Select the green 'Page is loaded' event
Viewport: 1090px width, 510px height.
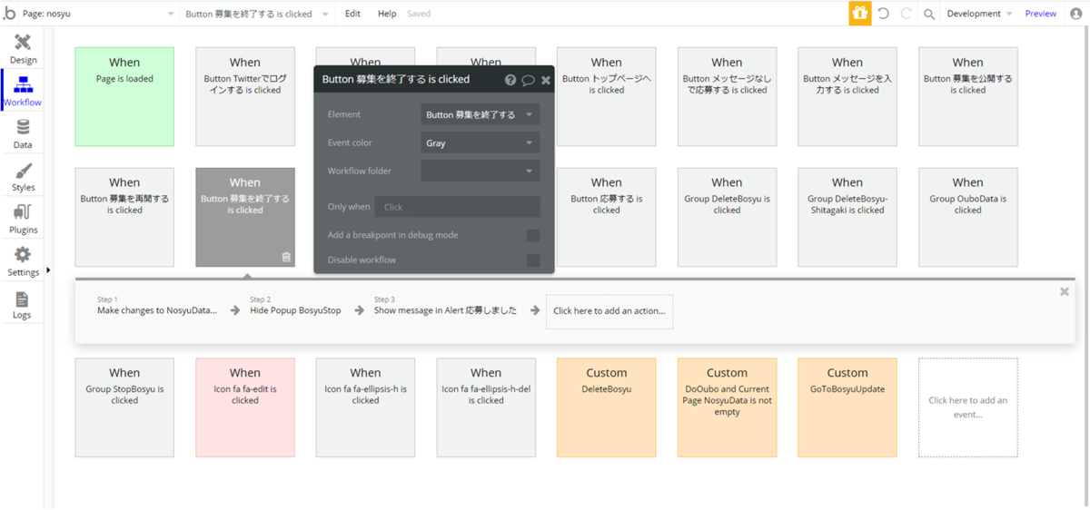pyautogui.click(x=124, y=97)
